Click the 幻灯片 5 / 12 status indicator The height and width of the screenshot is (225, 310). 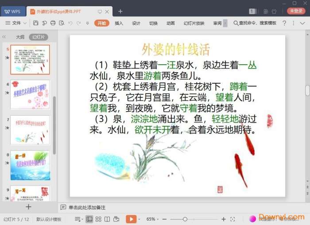[16, 219]
